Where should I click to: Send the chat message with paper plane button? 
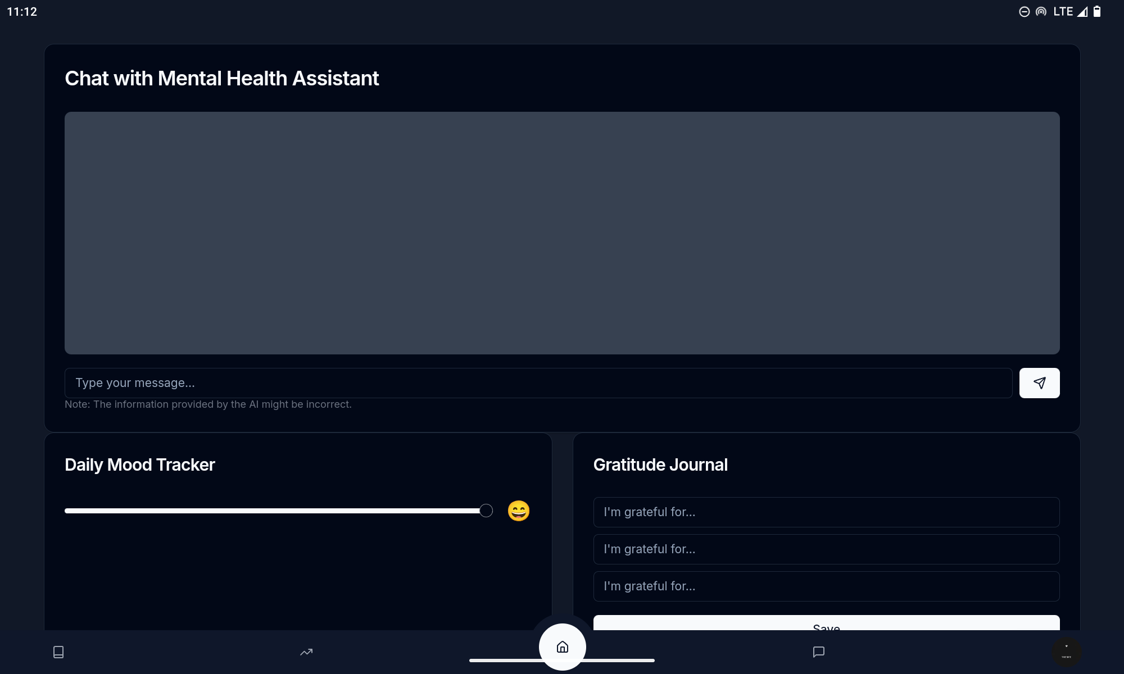[x=1039, y=383]
